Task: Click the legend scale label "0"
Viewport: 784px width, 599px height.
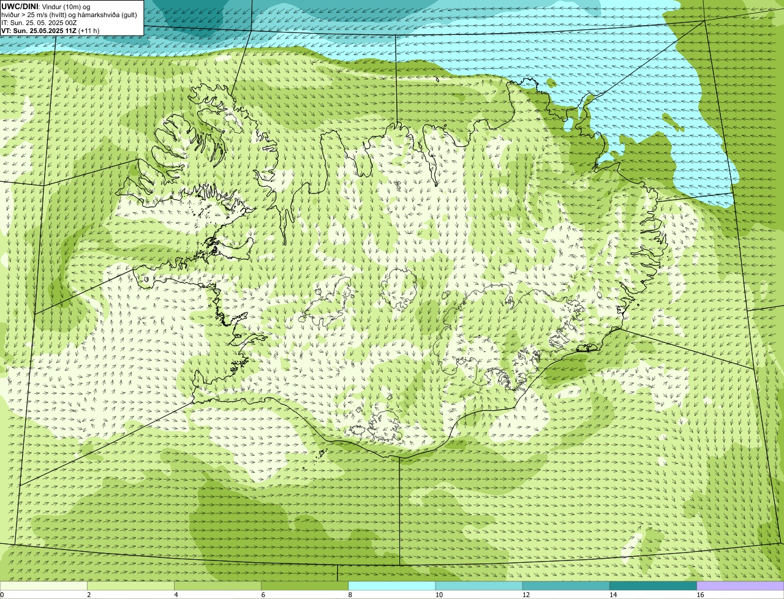Action: pyautogui.click(x=2, y=595)
